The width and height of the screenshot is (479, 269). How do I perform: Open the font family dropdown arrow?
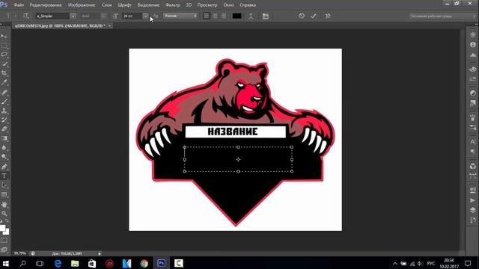(x=73, y=16)
